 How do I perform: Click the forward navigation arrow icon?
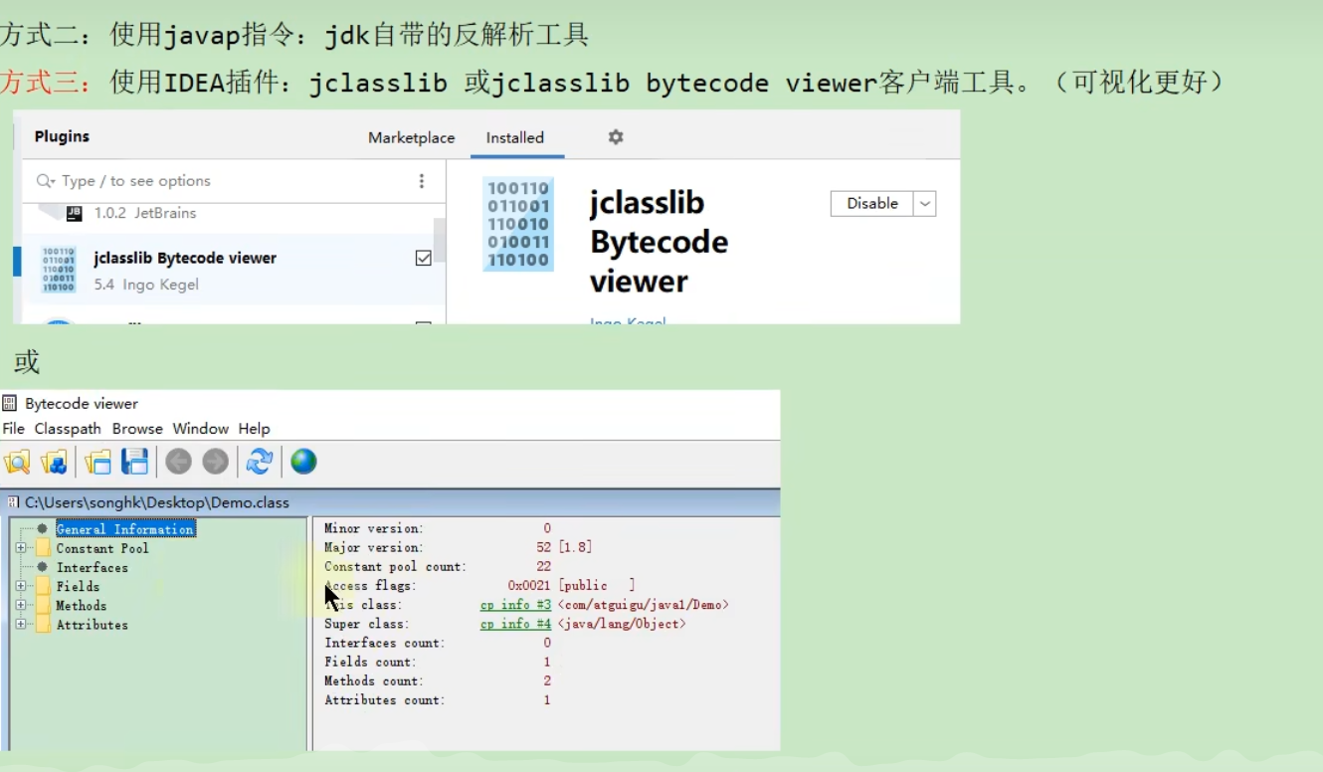click(x=215, y=462)
